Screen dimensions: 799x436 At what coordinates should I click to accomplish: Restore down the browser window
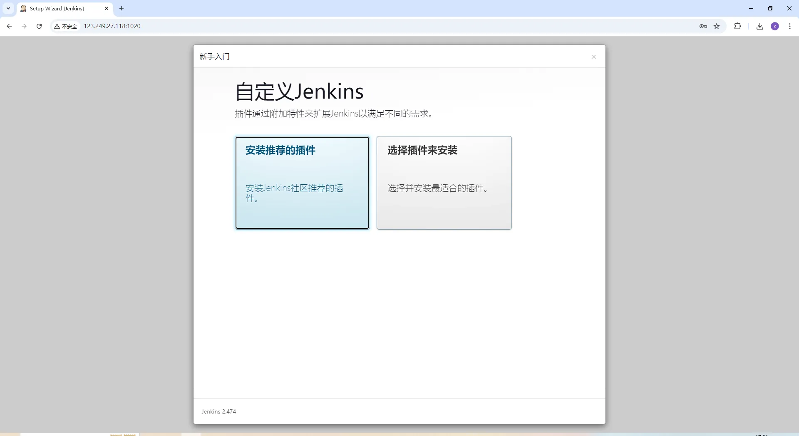(770, 8)
